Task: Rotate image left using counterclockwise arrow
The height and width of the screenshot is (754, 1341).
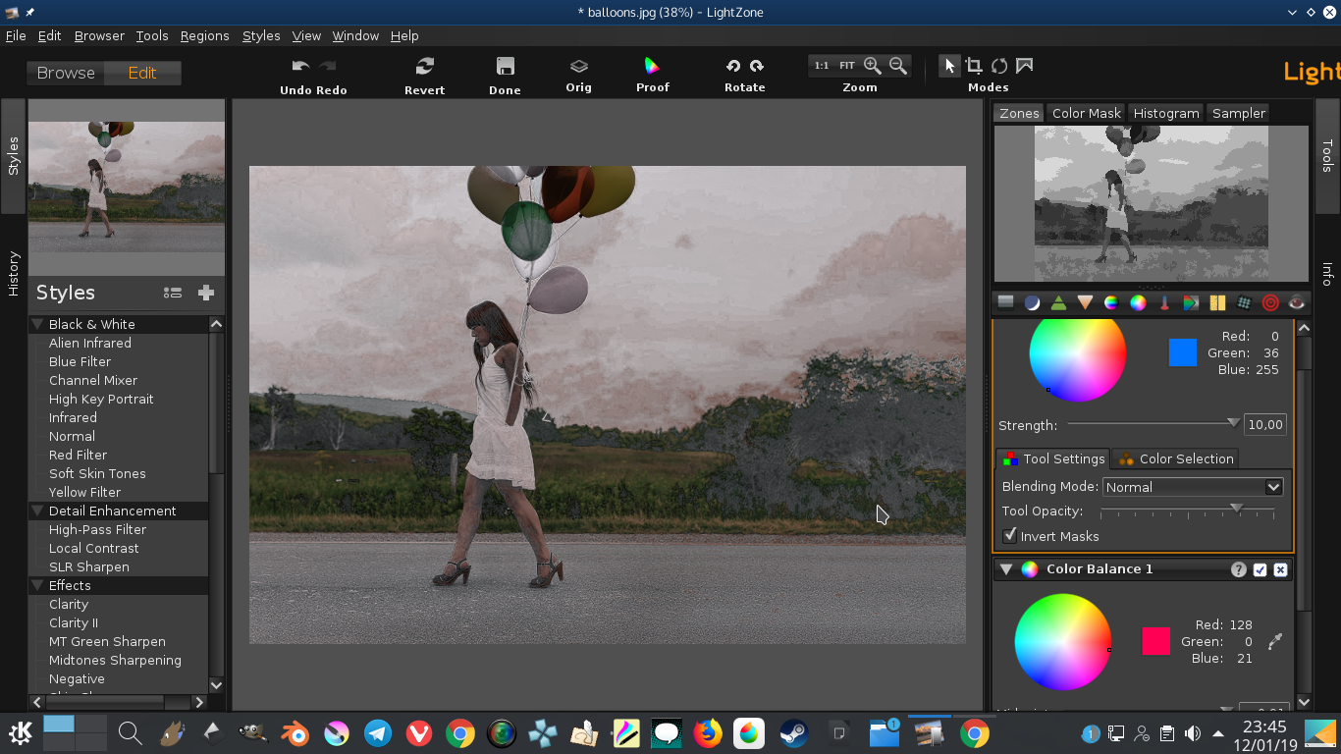Action: (732, 66)
